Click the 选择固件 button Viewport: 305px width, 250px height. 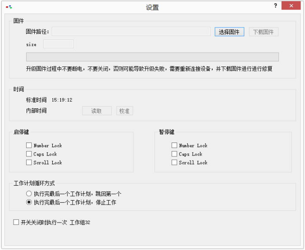click(x=229, y=32)
